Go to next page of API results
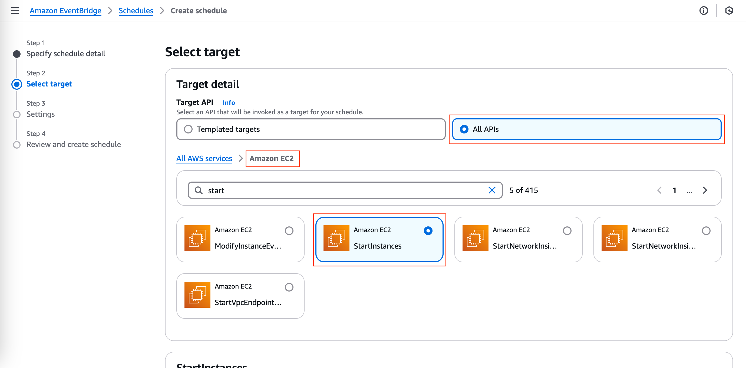This screenshot has width=746, height=368. [705, 190]
